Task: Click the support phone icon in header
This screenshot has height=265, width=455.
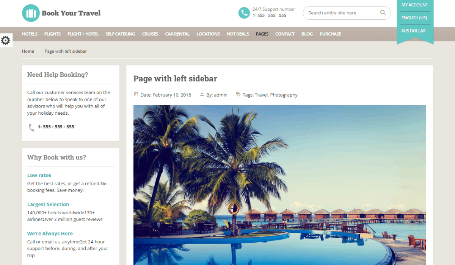Action: pyautogui.click(x=244, y=13)
